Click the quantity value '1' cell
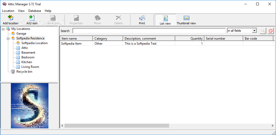Image resolution: width=276 pixels, height=135 pixels. coord(189,43)
